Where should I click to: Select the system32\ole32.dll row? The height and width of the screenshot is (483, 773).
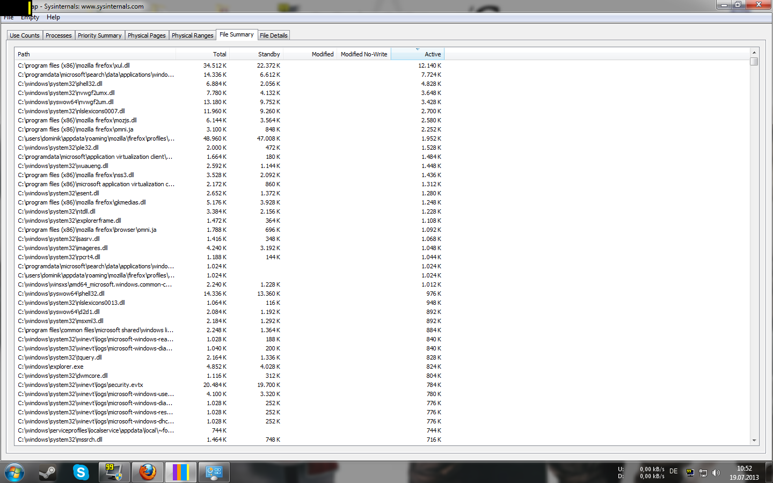[x=230, y=148]
